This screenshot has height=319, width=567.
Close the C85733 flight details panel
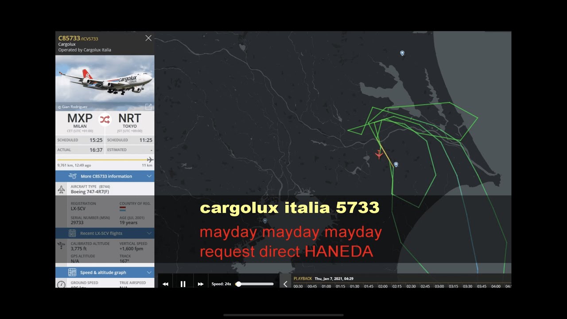(148, 38)
